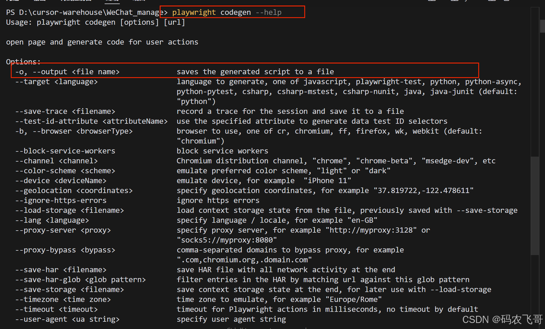Click the ".com,chromium.org,.domain.com" example line
The width and height of the screenshot is (545, 329).
244,260
